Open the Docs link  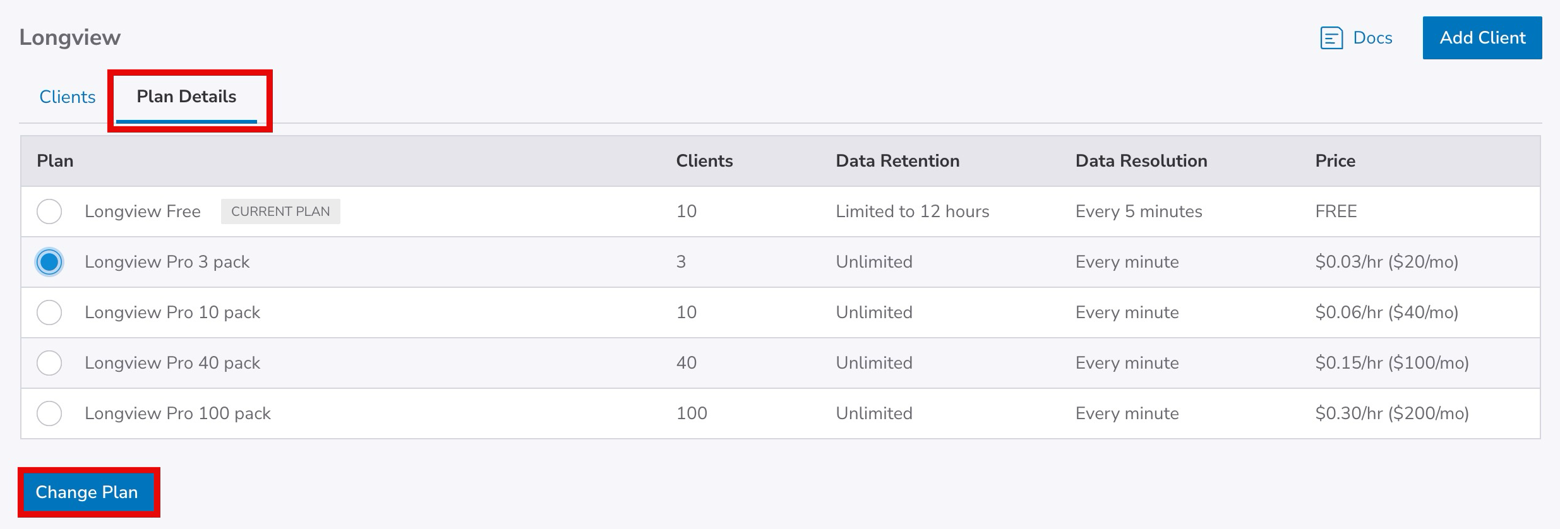point(1372,38)
